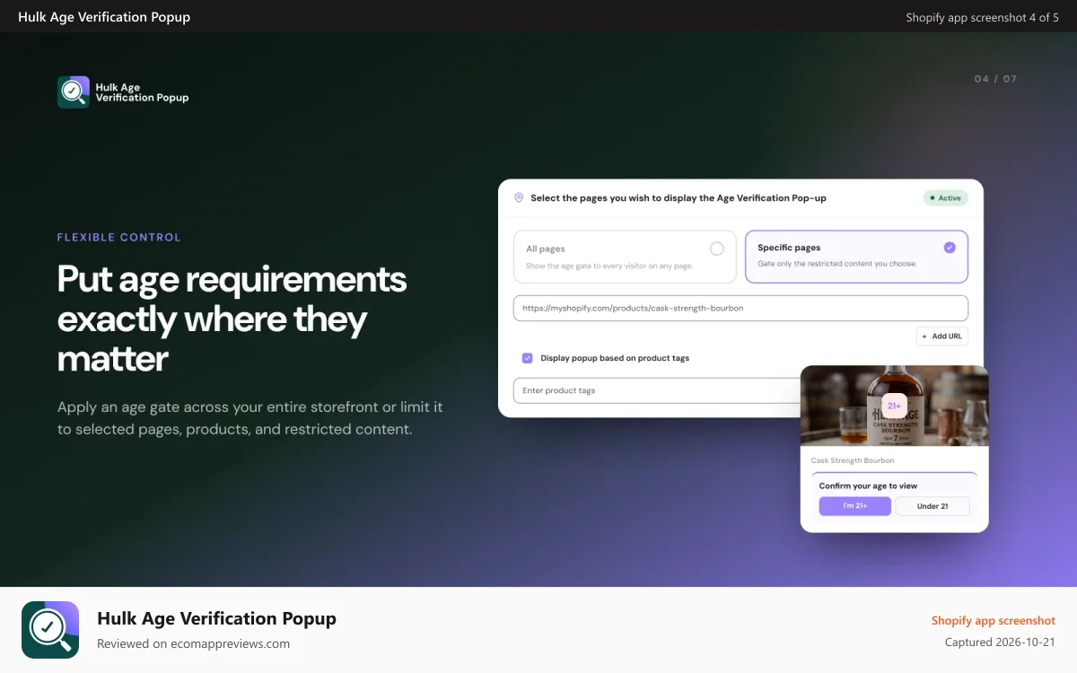Select the All pages radio option

coord(625,257)
